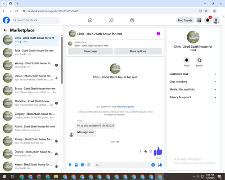Expand Customize chat section
The image size is (225, 180).
coord(193,74)
